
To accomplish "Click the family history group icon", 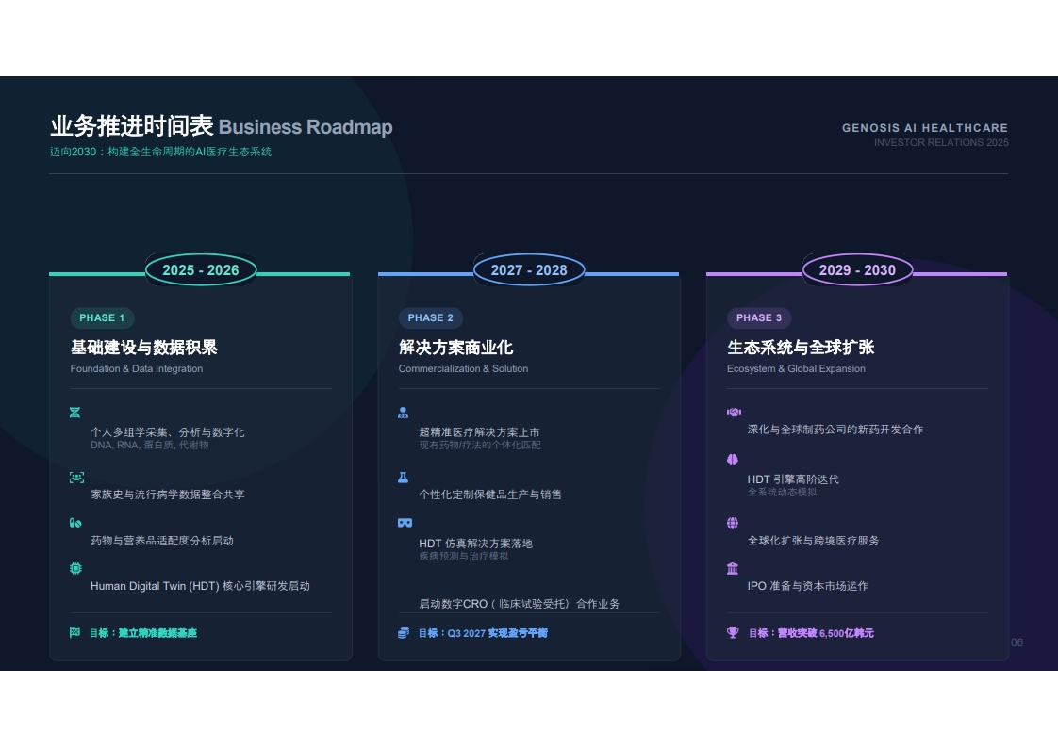I will click(x=77, y=478).
